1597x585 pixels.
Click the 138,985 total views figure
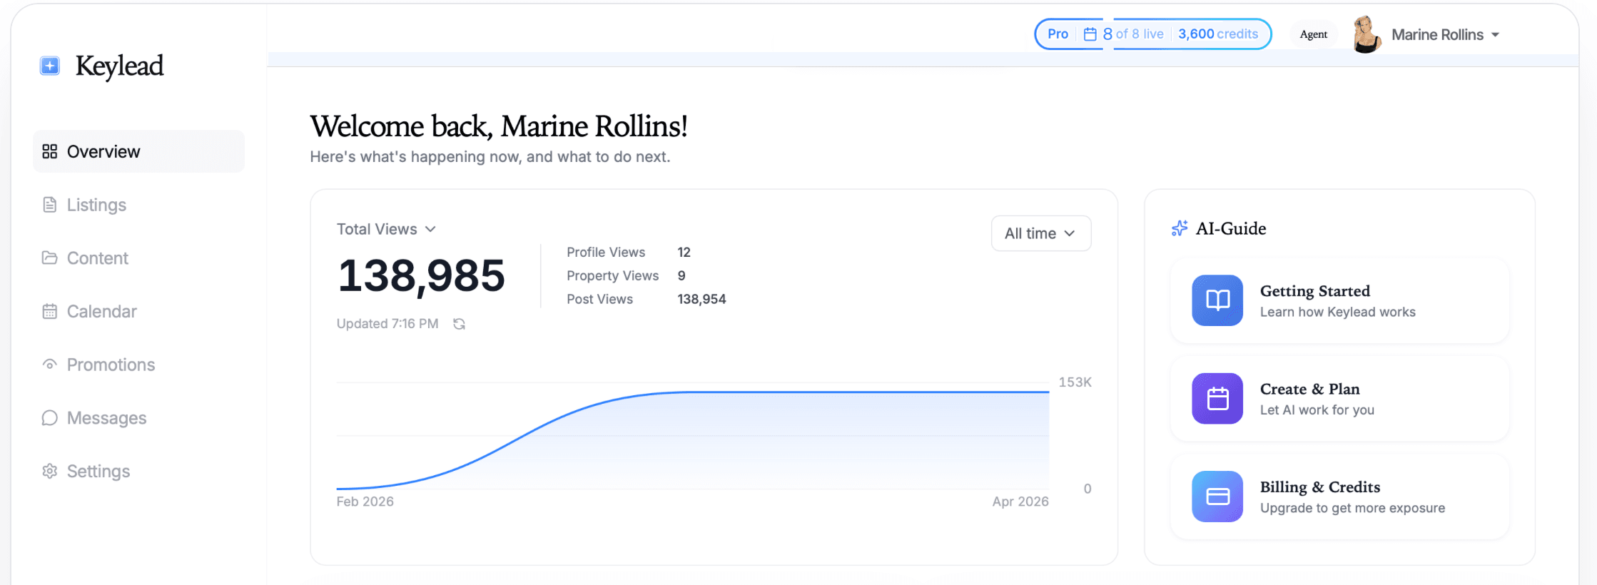tap(421, 276)
